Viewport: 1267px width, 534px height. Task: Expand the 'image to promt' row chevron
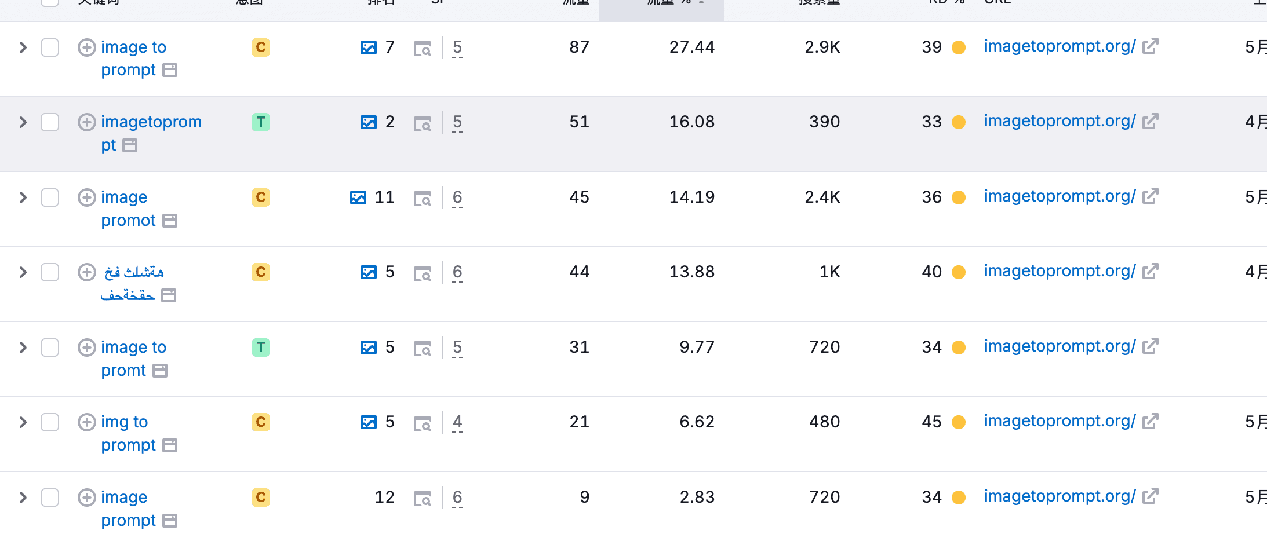[x=23, y=348]
